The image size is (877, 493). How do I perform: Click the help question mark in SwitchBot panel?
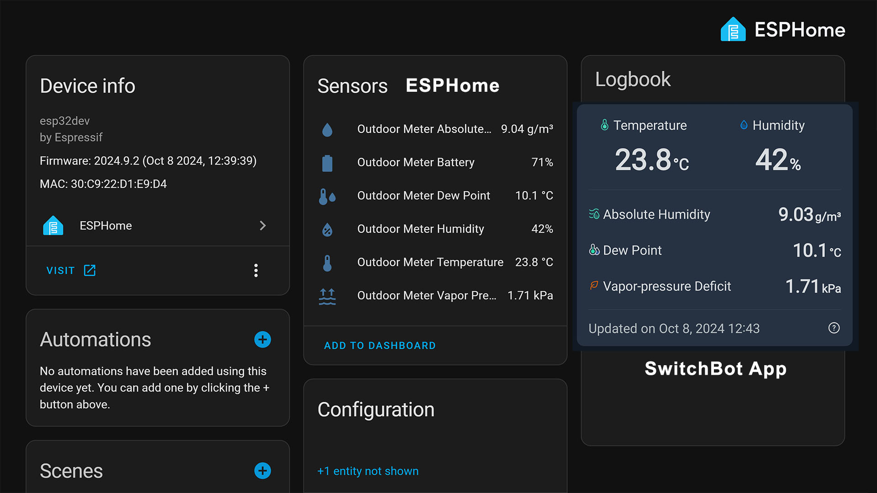pos(833,328)
